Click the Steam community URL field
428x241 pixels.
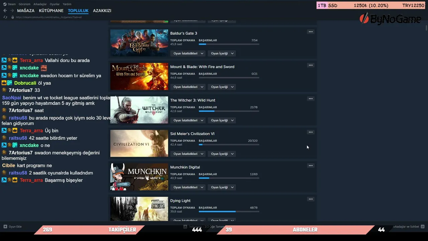pyautogui.click(x=48, y=17)
